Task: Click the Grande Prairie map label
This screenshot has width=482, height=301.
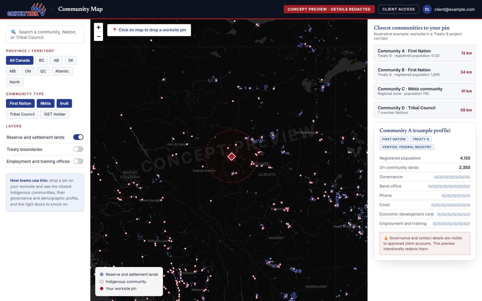Action: click(204, 171)
